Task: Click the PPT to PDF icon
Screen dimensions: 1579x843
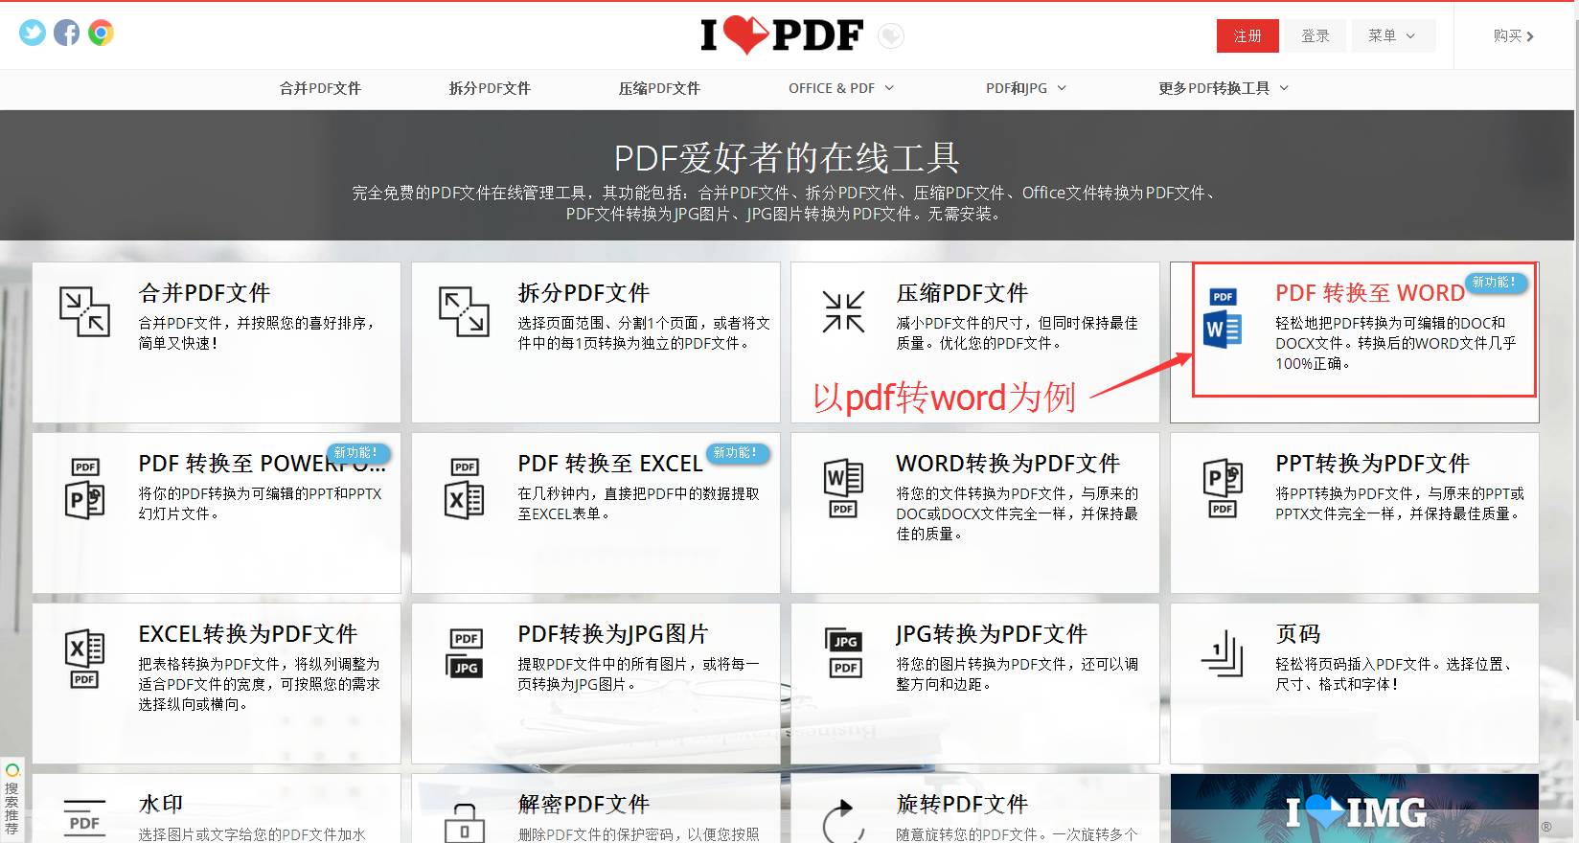Action: pyautogui.click(x=1223, y=489)
